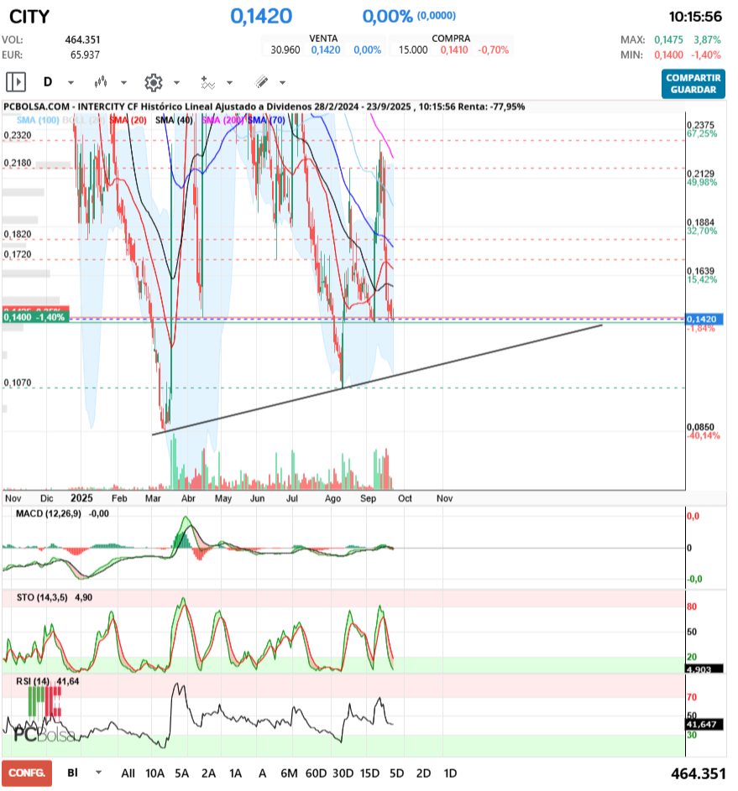Select the 60D time range

click(x=316, y=773)
